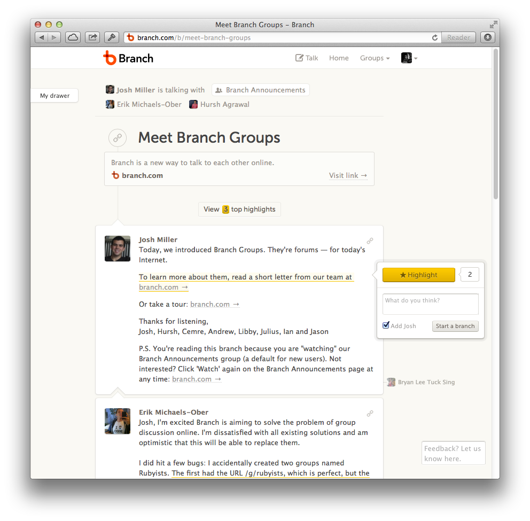Image resolution: width=530 pixels, height=521 pixels.
Task: Open the Branch Announcements group button
Action: click(261, 90)
